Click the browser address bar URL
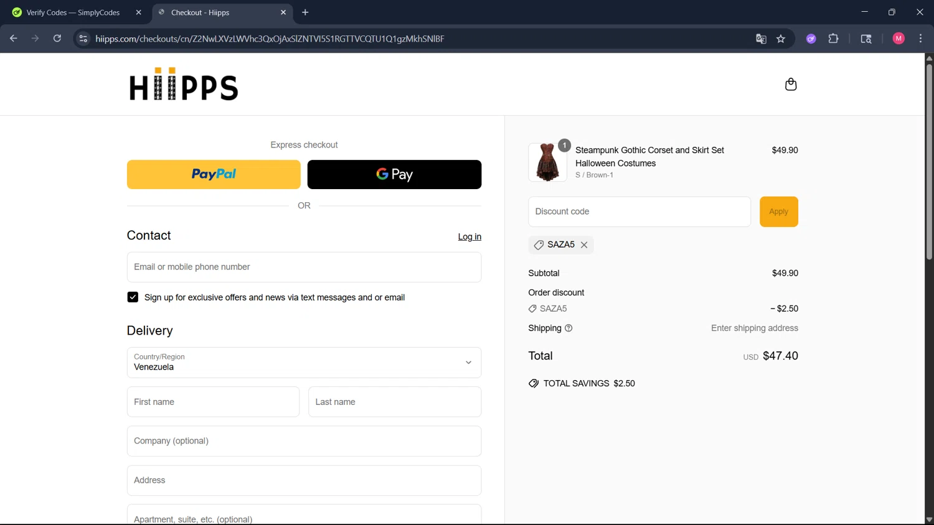 point(270,39)
